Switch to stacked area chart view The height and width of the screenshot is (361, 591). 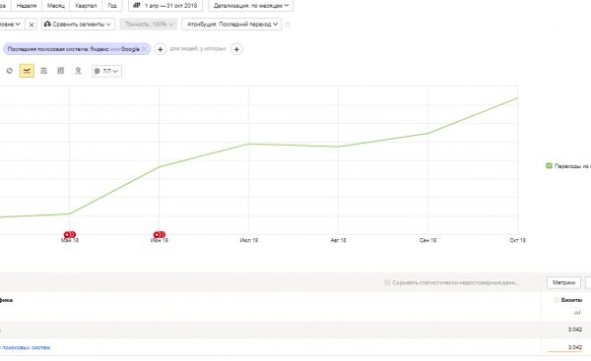pos(43,71)
